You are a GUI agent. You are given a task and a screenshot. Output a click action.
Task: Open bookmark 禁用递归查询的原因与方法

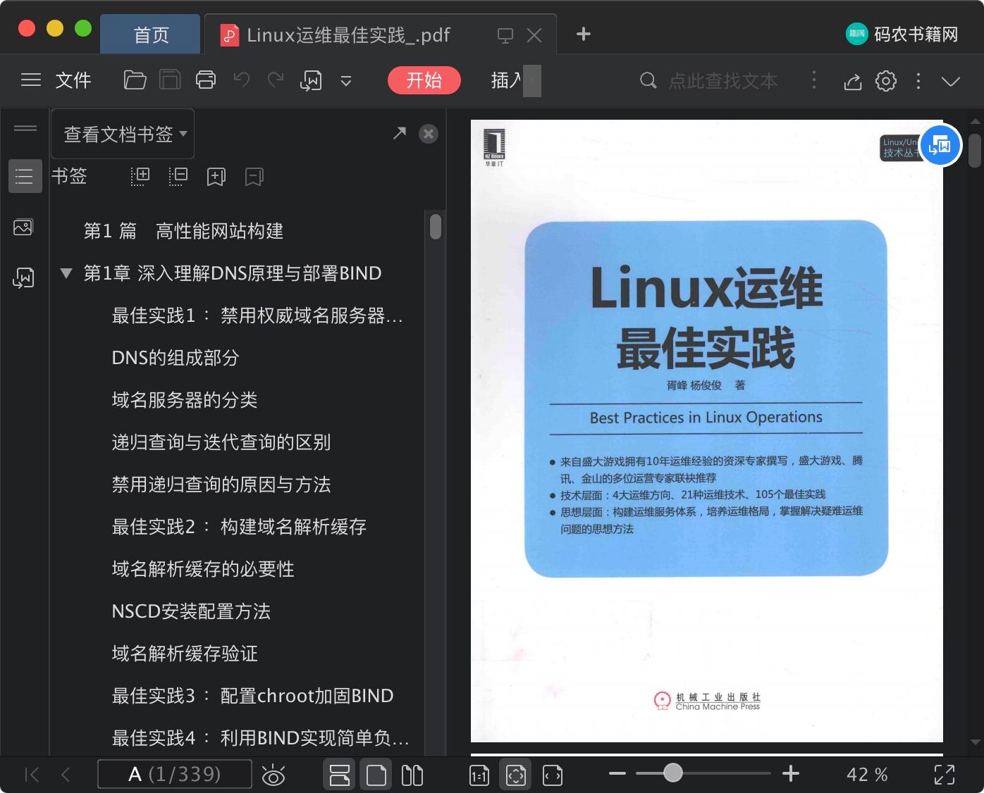coord(221,485)
